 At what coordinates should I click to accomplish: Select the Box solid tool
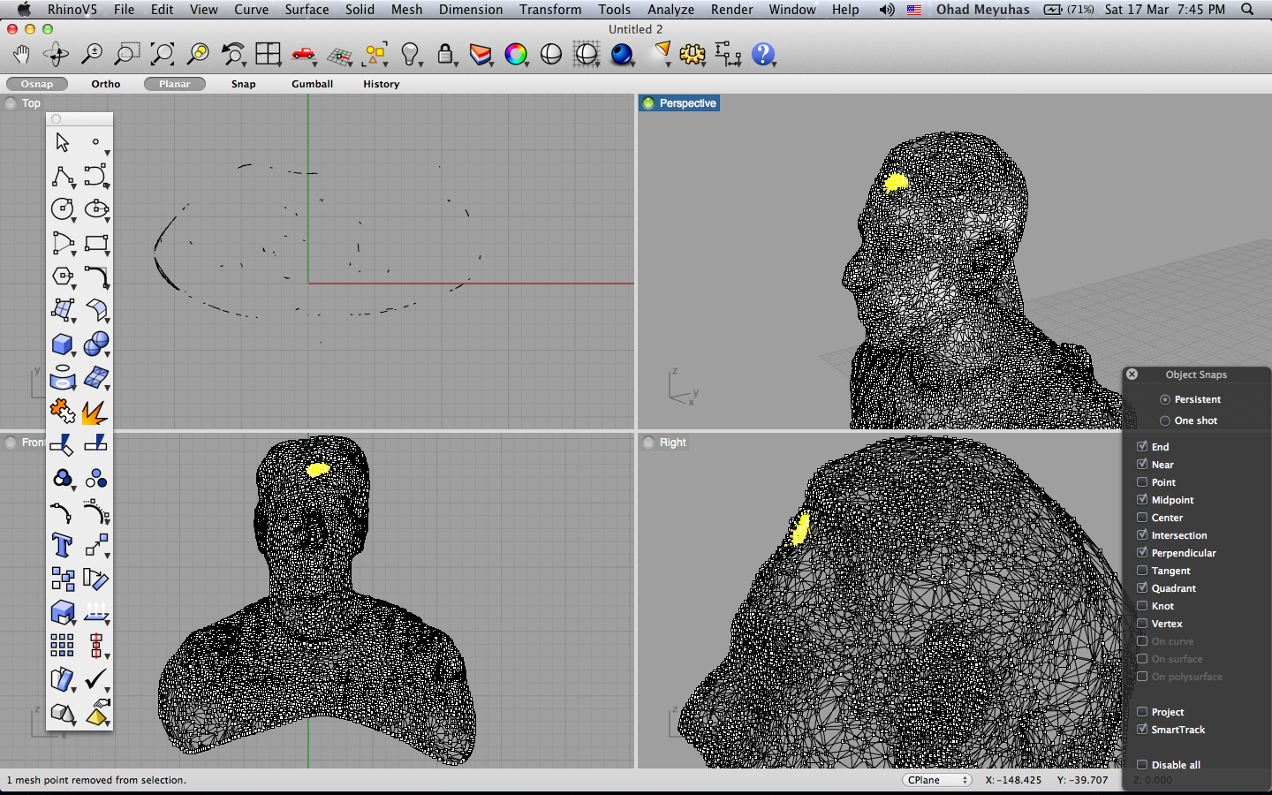[x=62, y=344]
